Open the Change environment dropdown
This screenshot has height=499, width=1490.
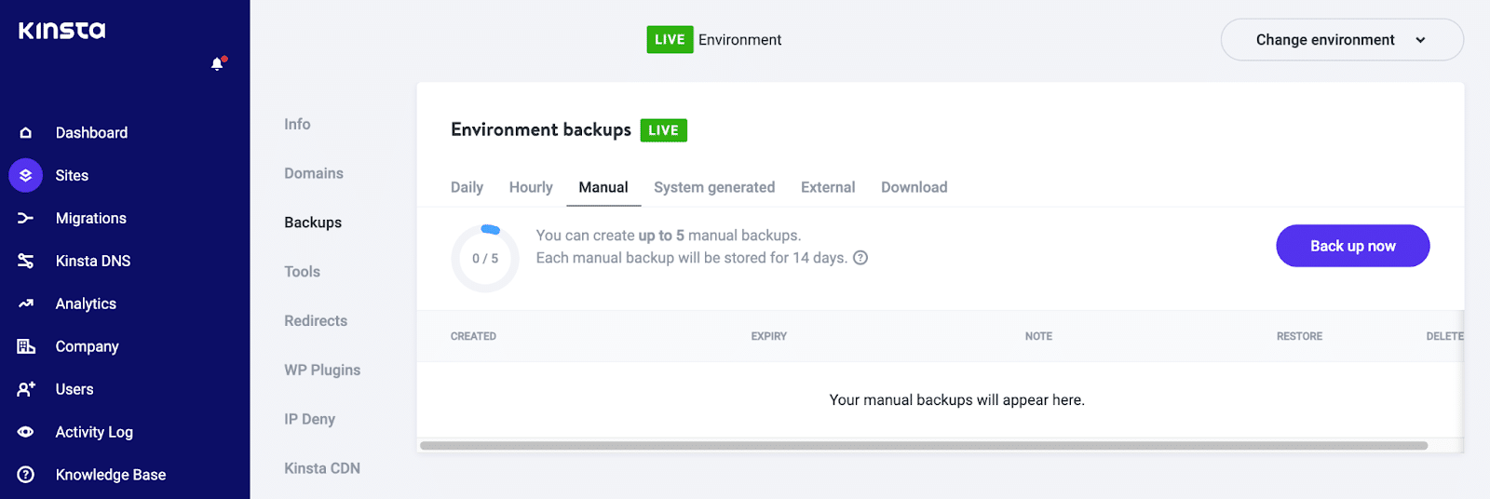click(1341, 40)
